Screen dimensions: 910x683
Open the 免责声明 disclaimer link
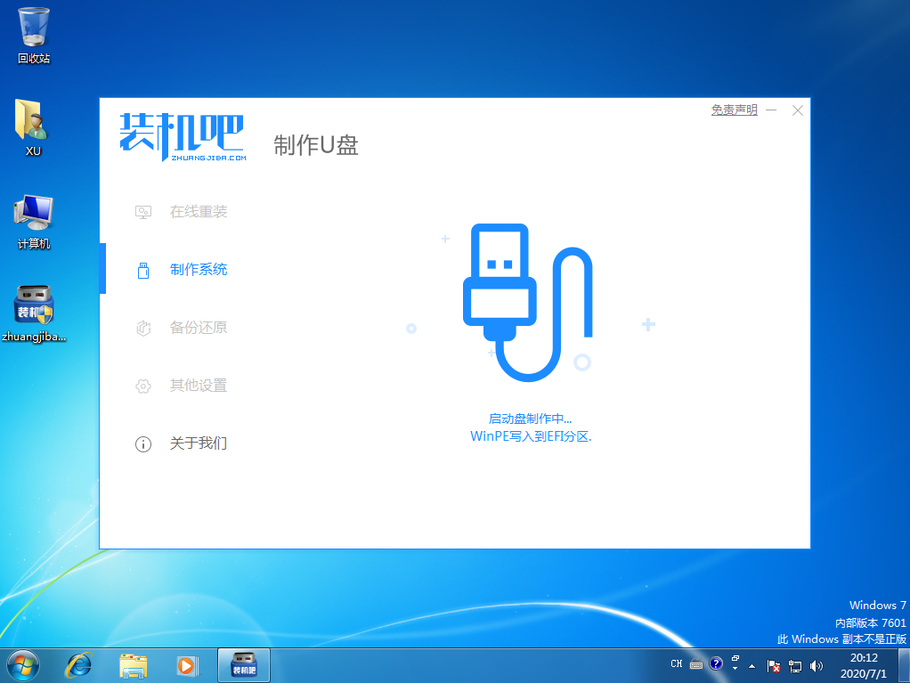[734, 110]
